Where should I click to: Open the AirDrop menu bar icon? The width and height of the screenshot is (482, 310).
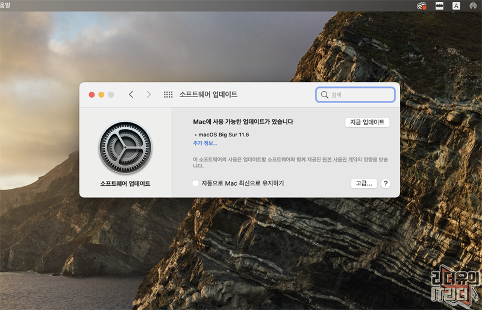coord(473,6)
